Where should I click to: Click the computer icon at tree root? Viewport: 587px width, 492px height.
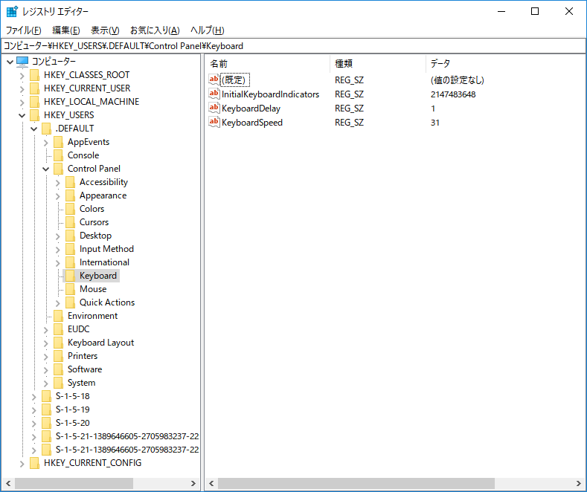click(22, 61)
